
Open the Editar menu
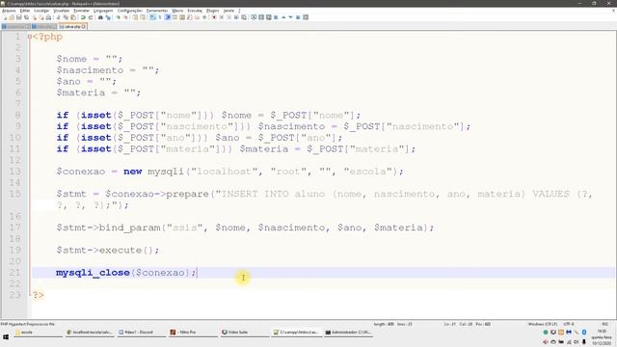tap(25, 11)
